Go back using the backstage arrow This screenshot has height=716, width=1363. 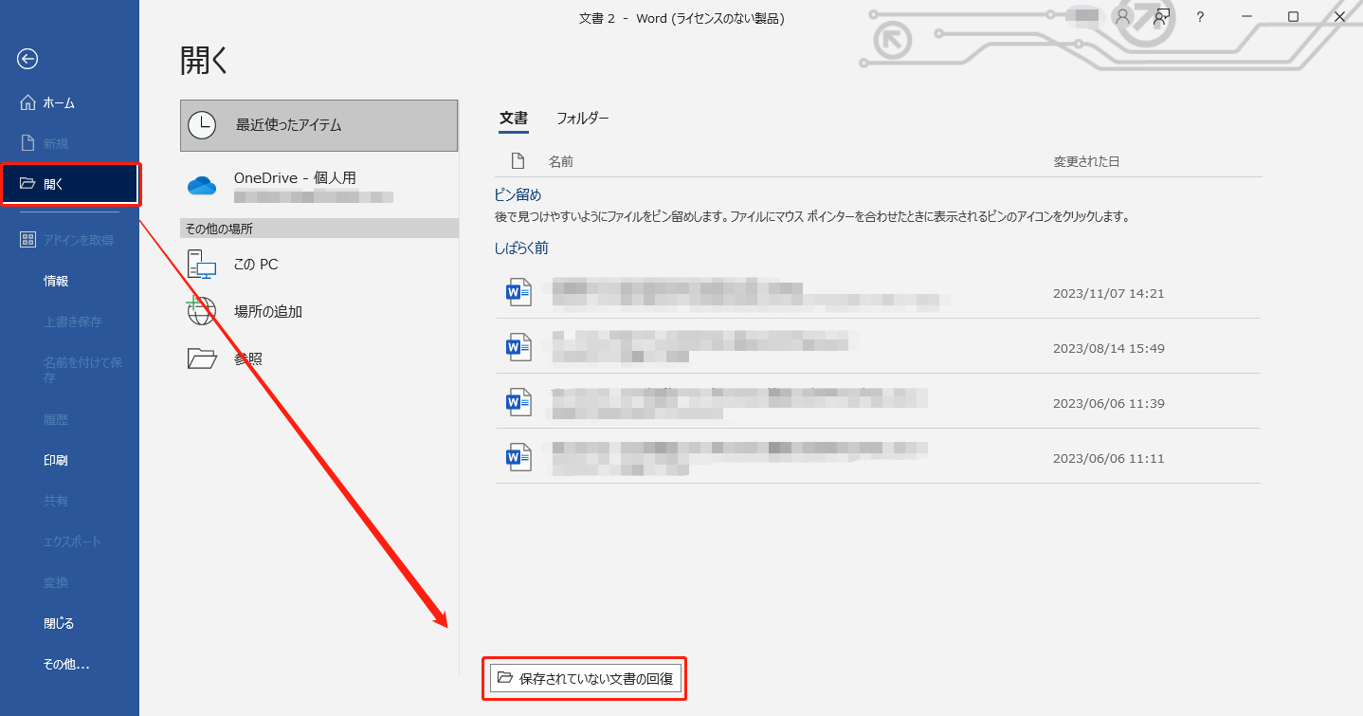(27, 59)
